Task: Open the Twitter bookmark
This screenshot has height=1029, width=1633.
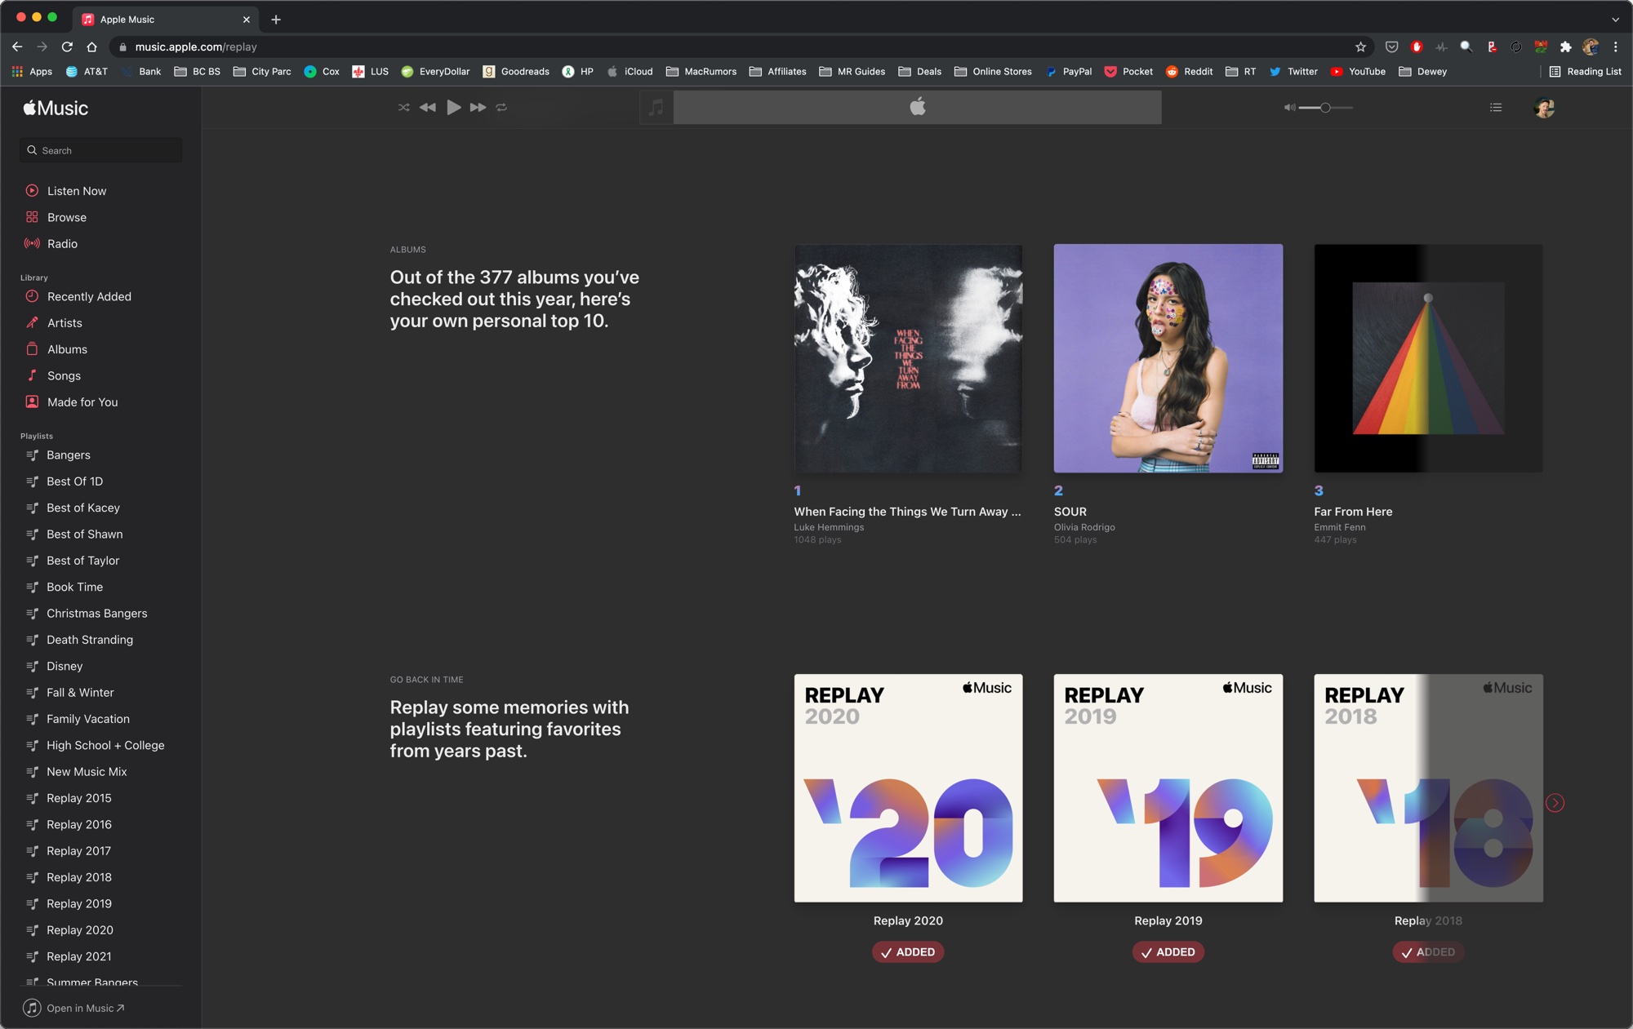Action: tap(1293, 71)
